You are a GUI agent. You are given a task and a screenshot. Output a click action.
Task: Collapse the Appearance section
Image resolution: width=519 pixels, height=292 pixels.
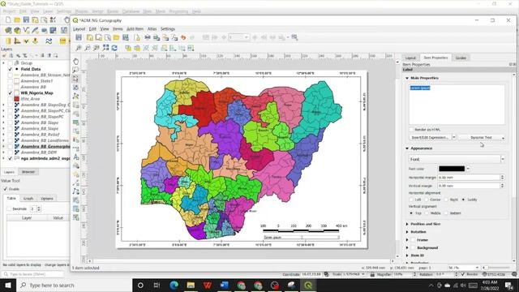pyautogui.click(x=407, y=148)
